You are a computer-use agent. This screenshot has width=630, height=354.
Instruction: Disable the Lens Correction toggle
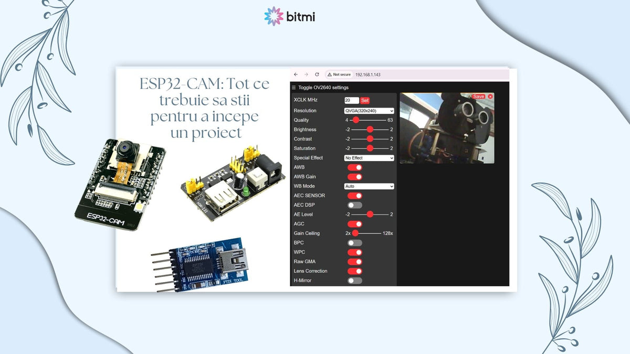355,271
